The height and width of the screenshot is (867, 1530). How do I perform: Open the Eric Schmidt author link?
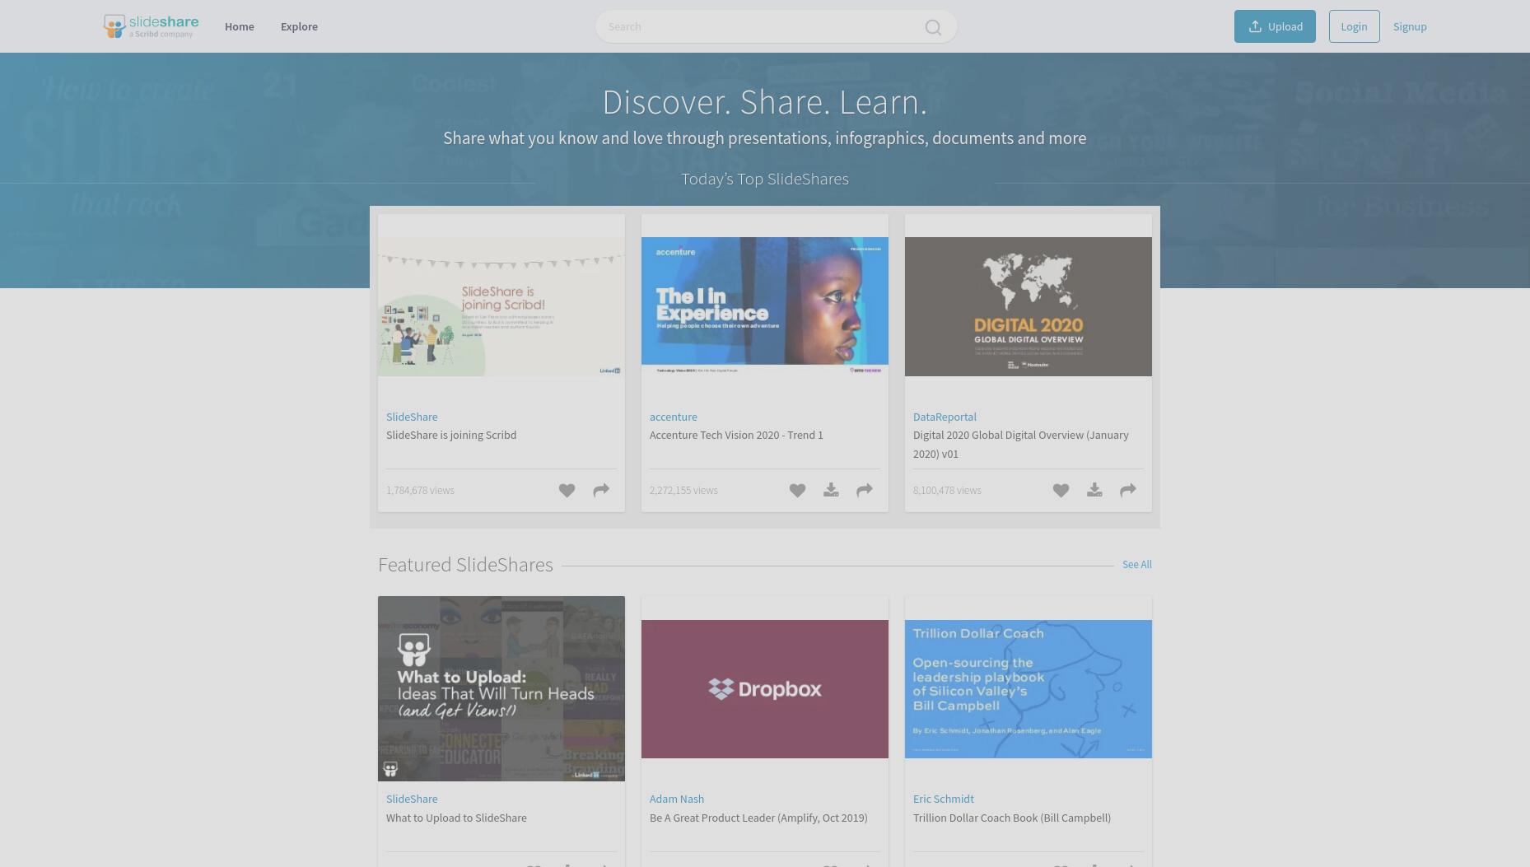pos(943,799)
